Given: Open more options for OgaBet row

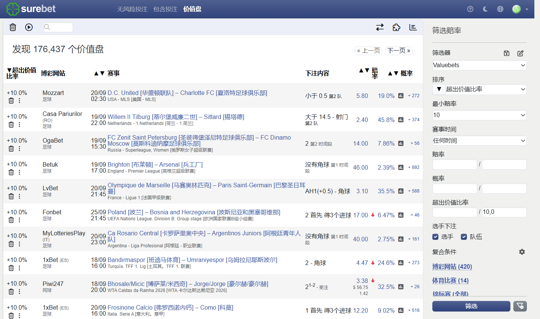Looking at the screenshot, I should tap(19, 149).
